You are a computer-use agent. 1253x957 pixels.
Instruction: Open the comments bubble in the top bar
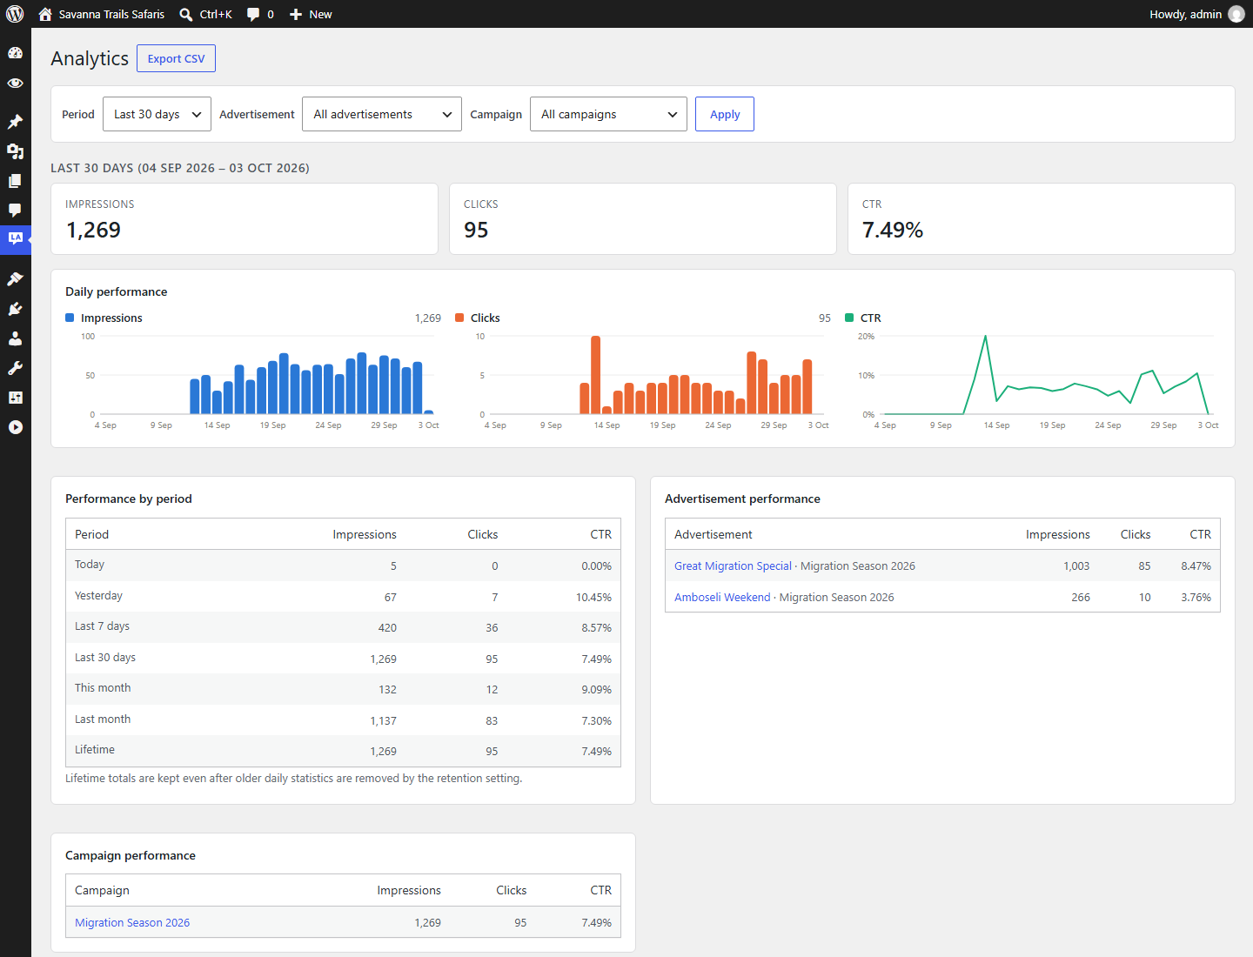tap(253, 14)
